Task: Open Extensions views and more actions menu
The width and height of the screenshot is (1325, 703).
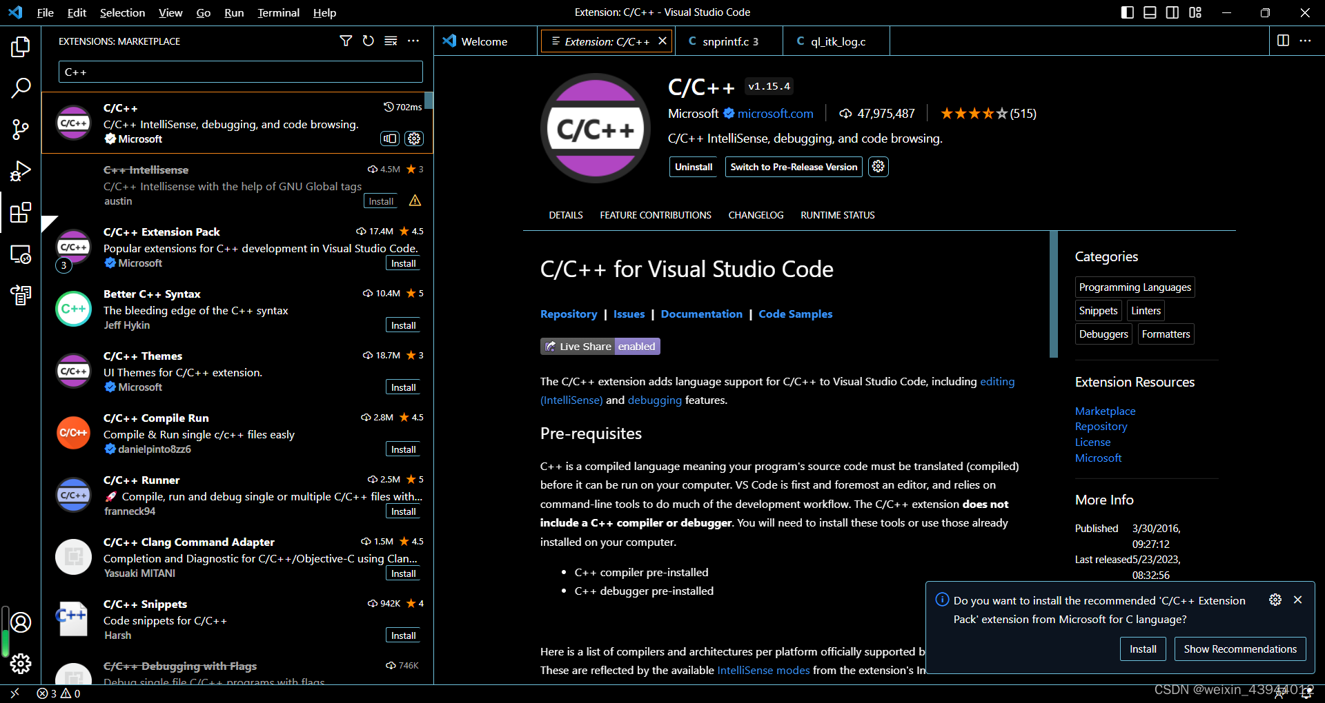Action: click(x=413, y=41)
